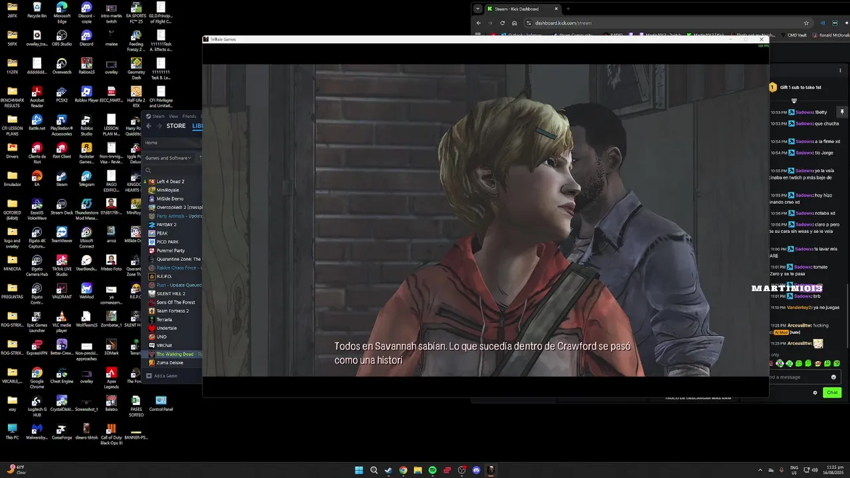
Task: Select SILENT HILL 2 in Steam library
Action: pyautogui.click(x=171, y=293)
